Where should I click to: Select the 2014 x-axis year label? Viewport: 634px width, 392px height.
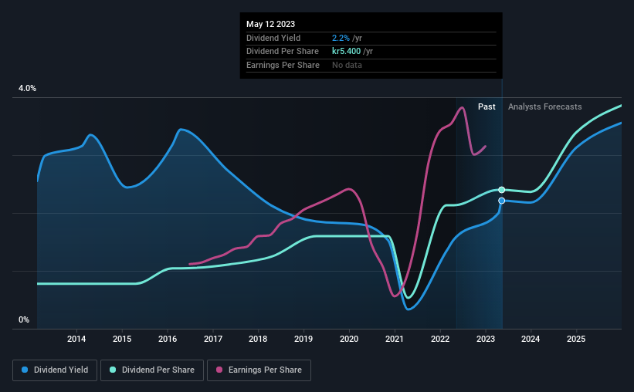click(x=76, y=339)
